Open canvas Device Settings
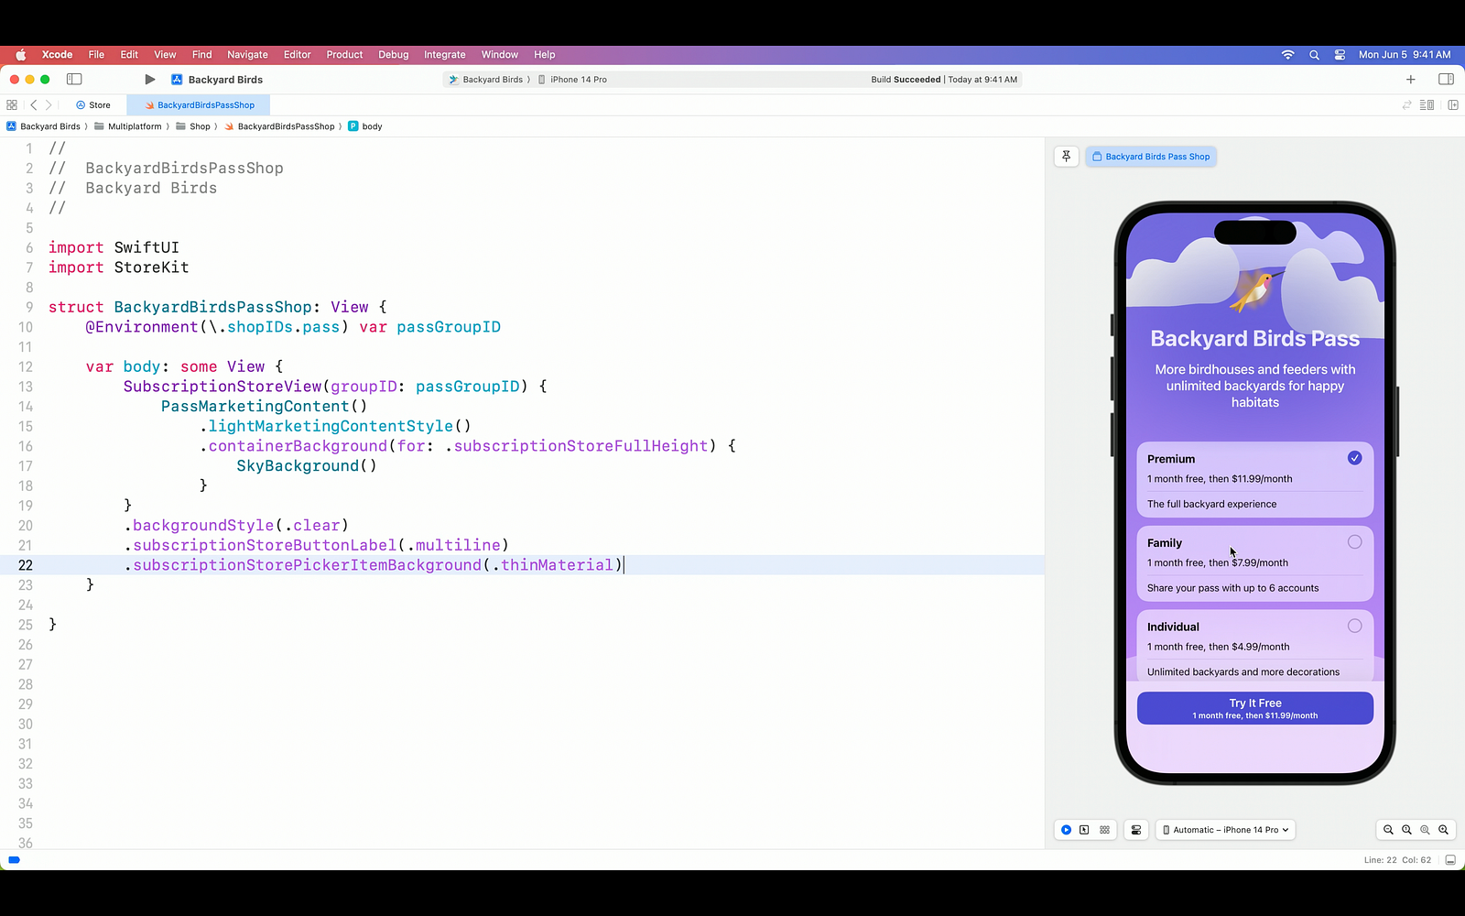The width and height of the screenshot is (1465, 916). pyautogui.click(x=1136, y=830)
